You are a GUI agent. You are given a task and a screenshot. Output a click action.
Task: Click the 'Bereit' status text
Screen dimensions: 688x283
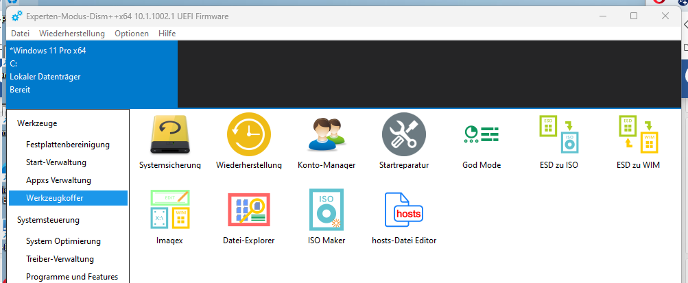(x=20, y=90)
